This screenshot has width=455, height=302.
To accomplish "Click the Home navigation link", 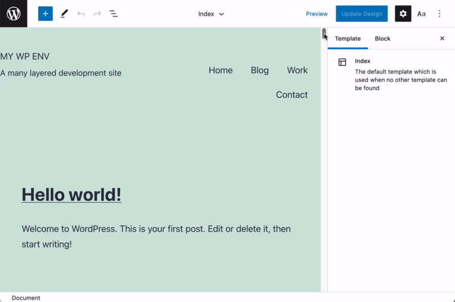I will [221, 70].
